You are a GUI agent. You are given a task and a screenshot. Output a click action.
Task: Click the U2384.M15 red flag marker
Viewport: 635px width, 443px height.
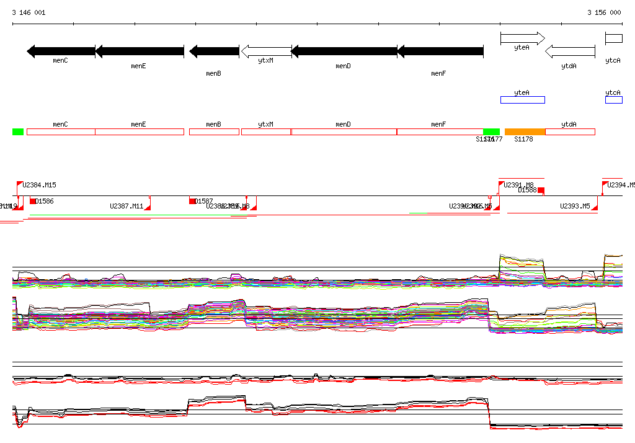(20, 184)
